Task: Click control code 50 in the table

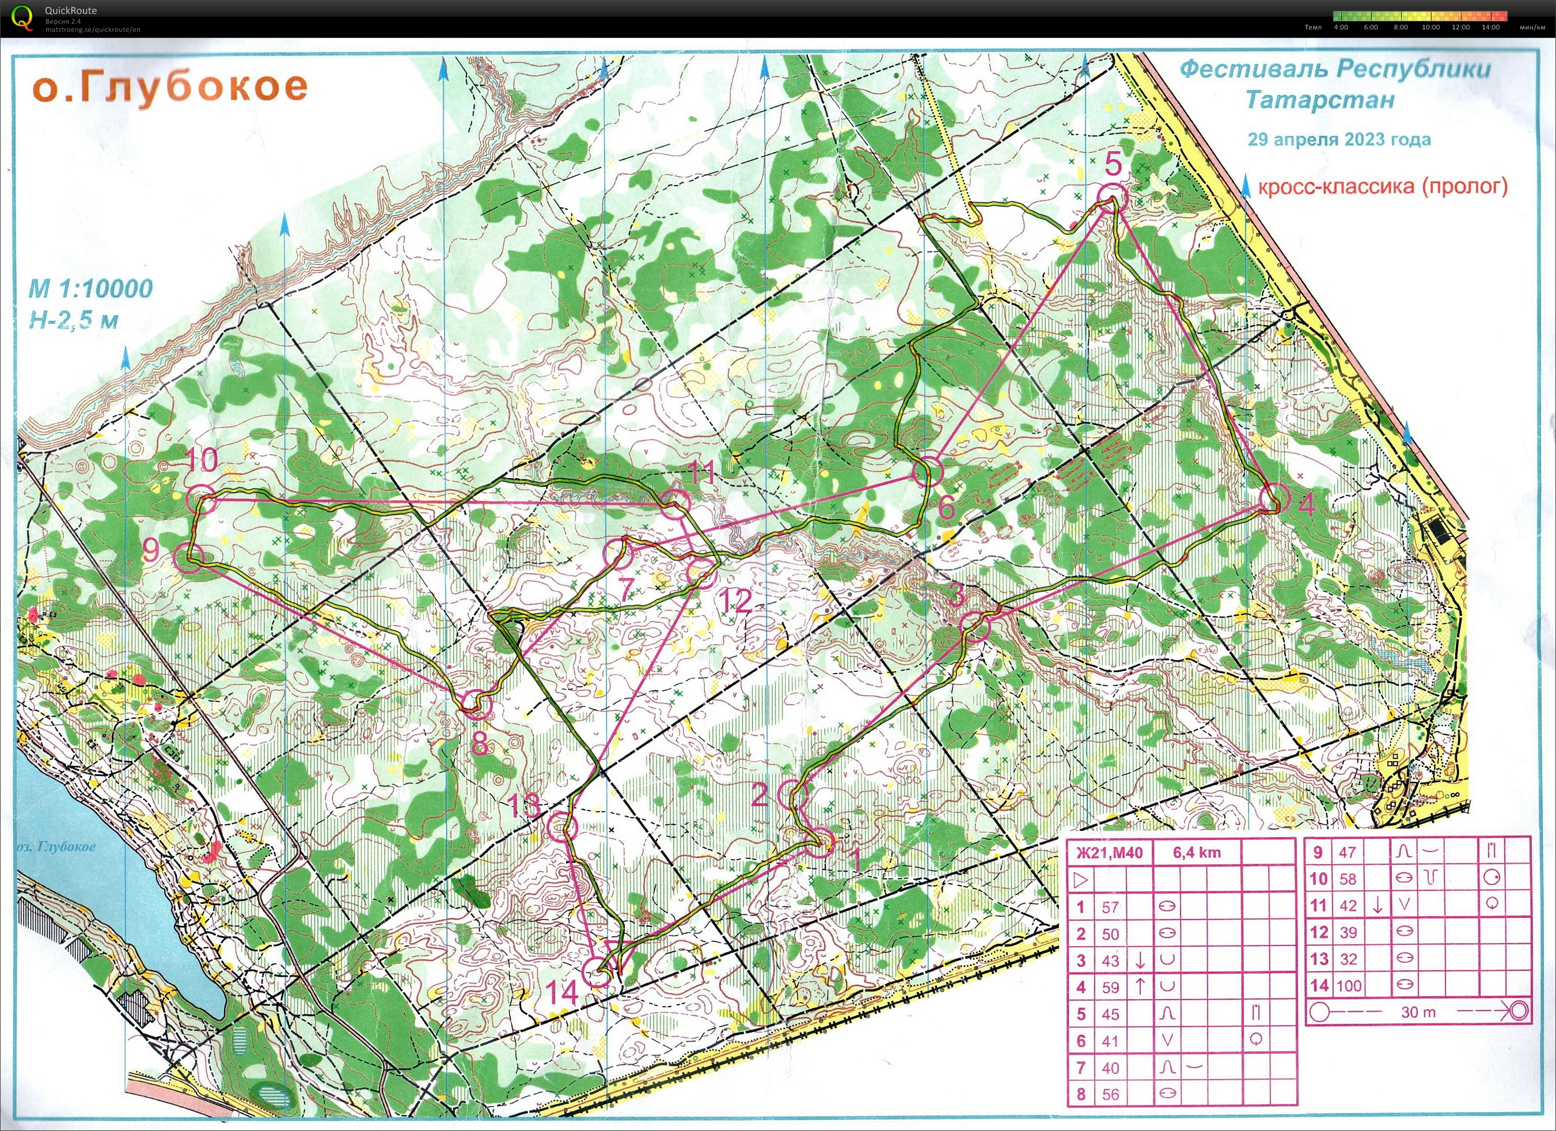Action: coord(1110,934)
